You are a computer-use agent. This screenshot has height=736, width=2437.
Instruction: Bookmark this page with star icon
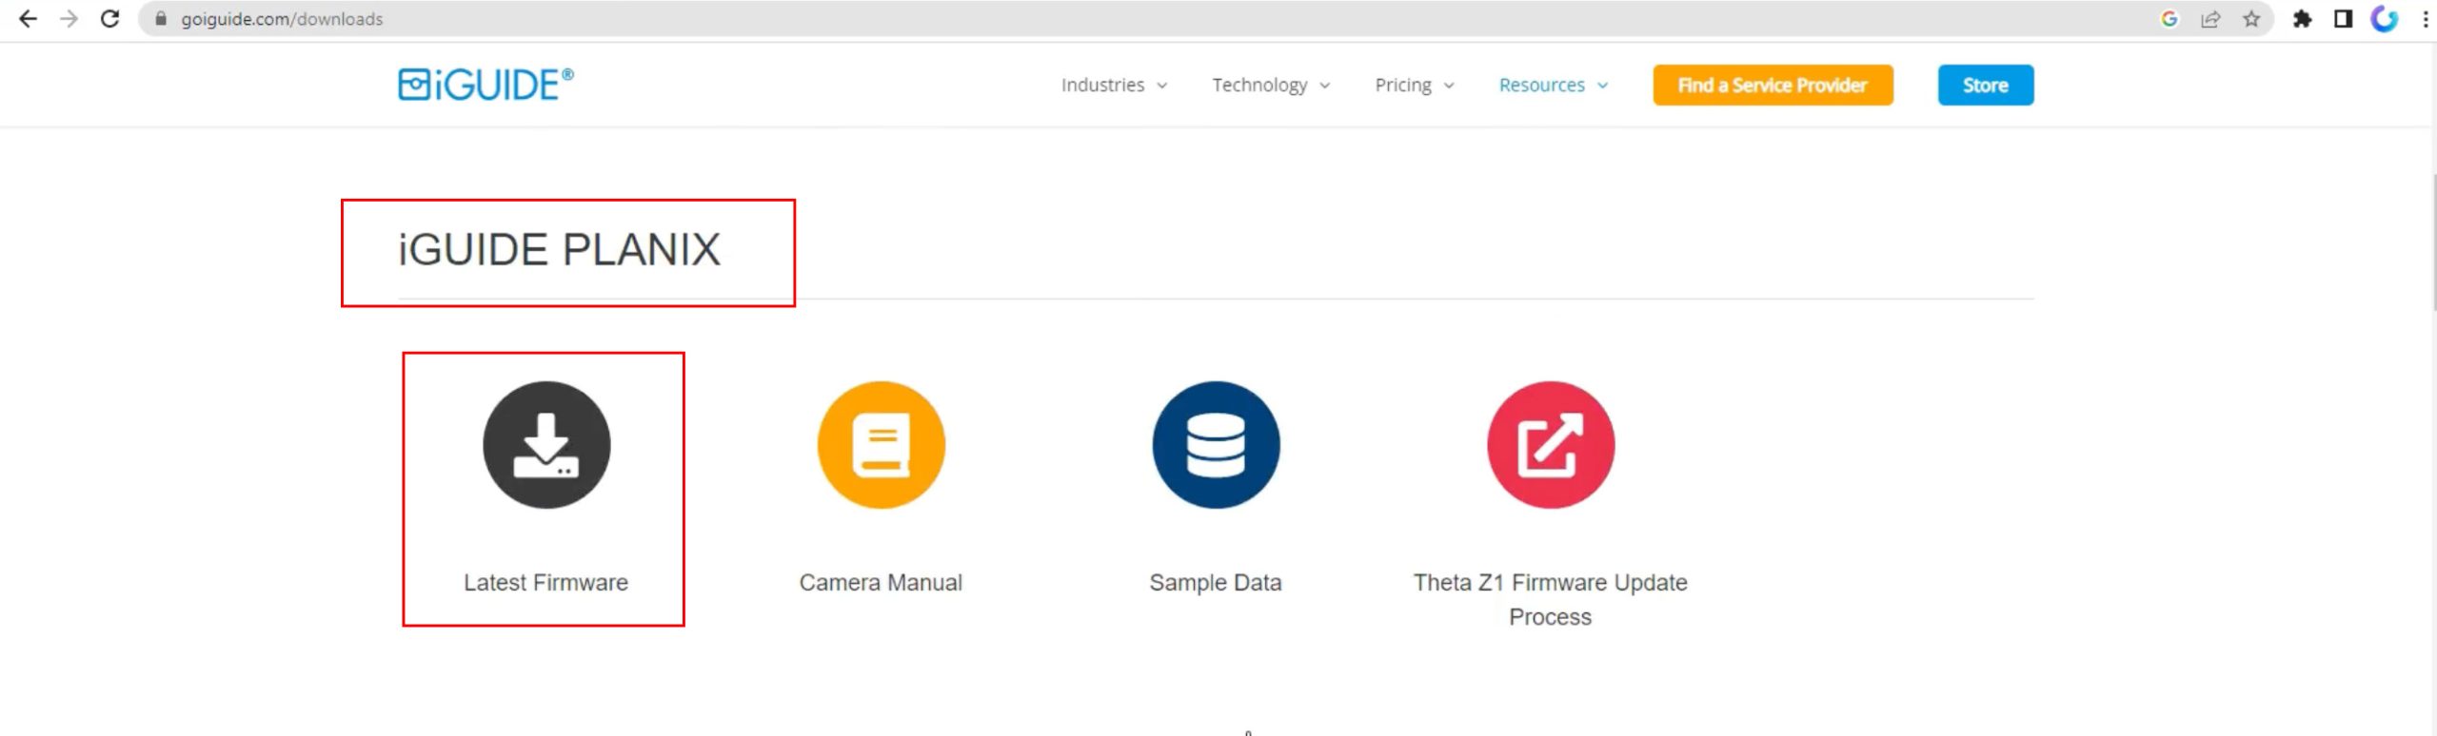[2251, 19]
